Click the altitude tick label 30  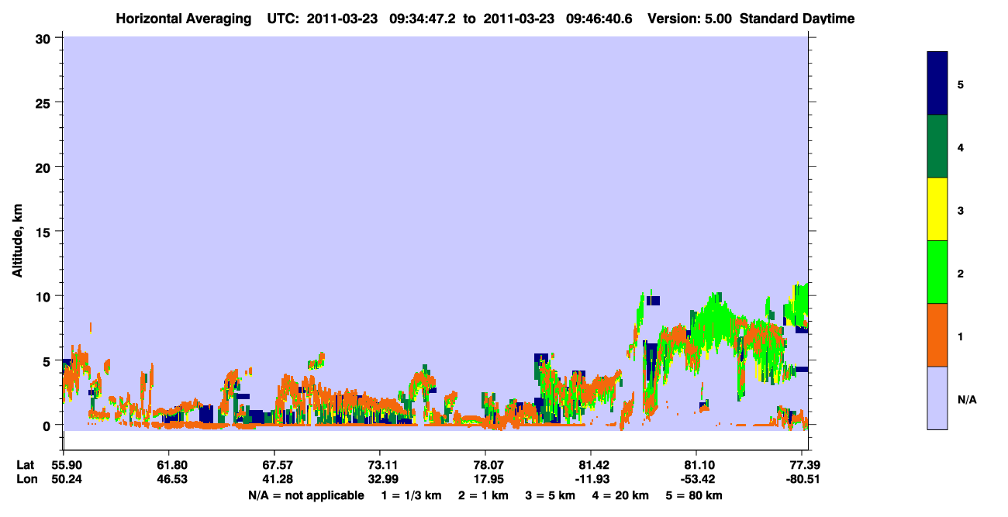[44, 38]
